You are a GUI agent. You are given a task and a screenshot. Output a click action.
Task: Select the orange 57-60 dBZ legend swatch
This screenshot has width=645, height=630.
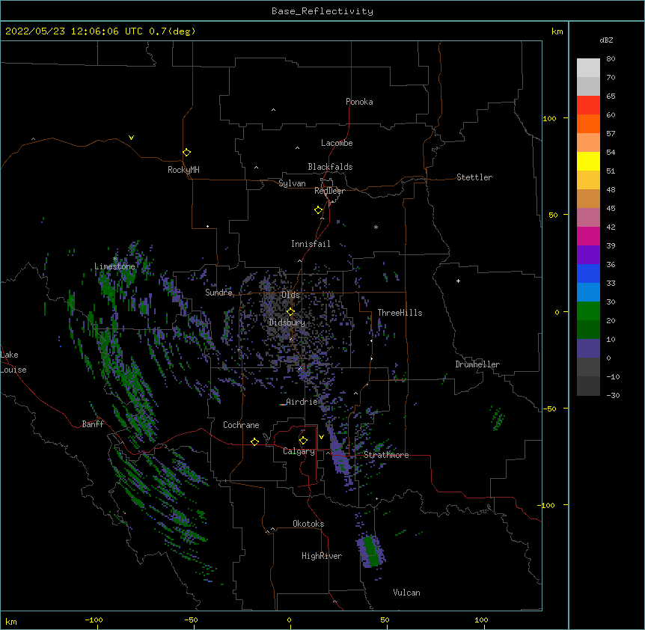[x=588, y=124]
